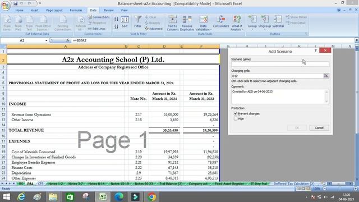Launch Internet Explorer from taskbar
Screen dimensions: 359x202
click(x=21, y=197)
